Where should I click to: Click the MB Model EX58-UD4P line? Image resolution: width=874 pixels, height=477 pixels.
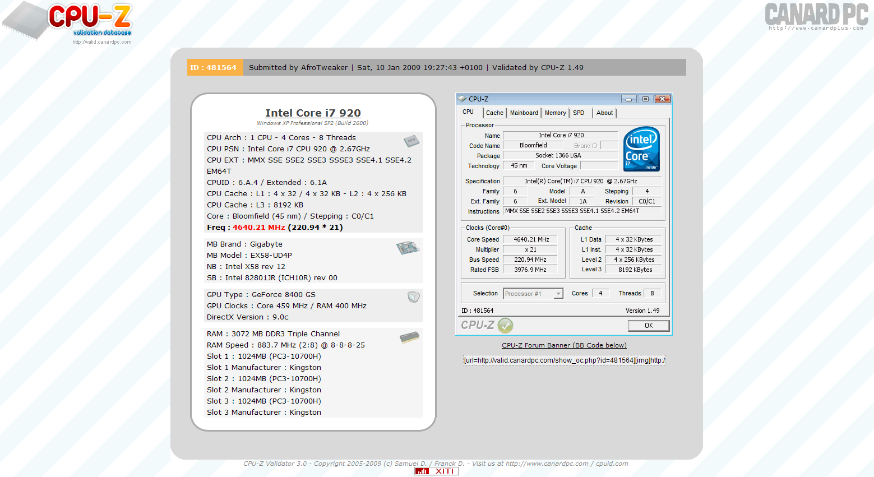(249, 255)
